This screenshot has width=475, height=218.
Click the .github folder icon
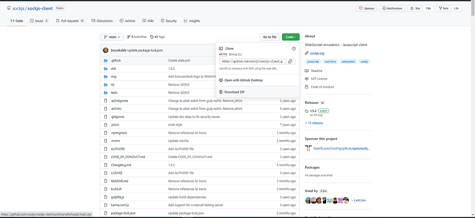coord(106,60)
